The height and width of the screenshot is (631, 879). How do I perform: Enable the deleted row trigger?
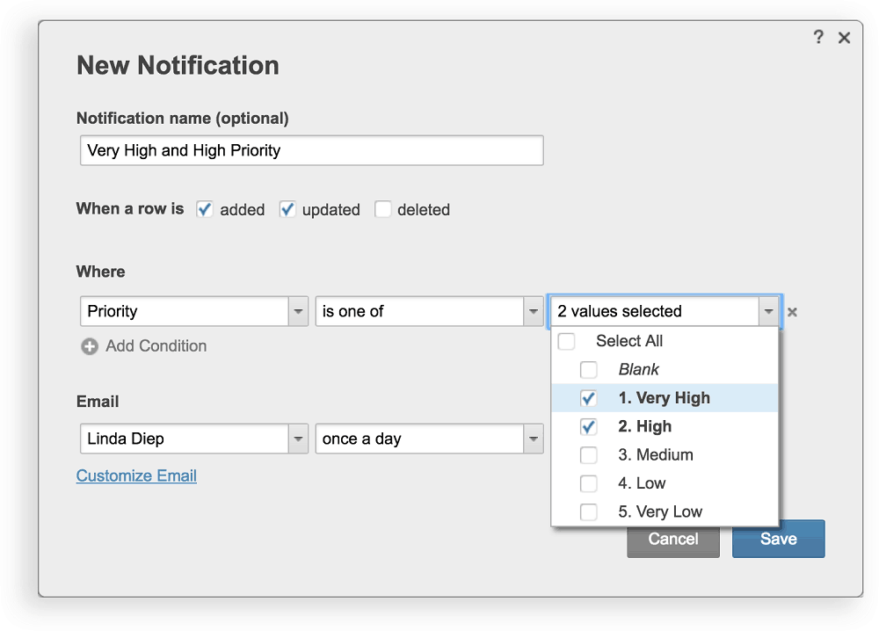pyautogui.click(x=383, y=209)
